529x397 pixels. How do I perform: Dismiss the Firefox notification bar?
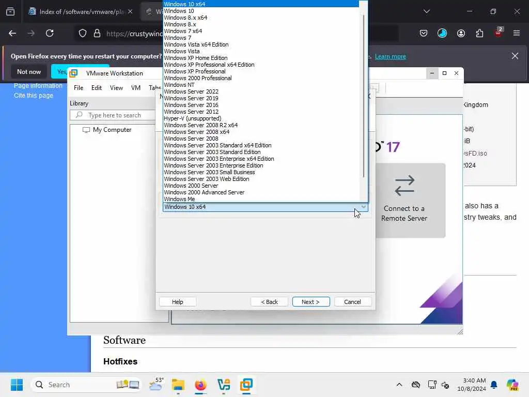tap(515, 56)
